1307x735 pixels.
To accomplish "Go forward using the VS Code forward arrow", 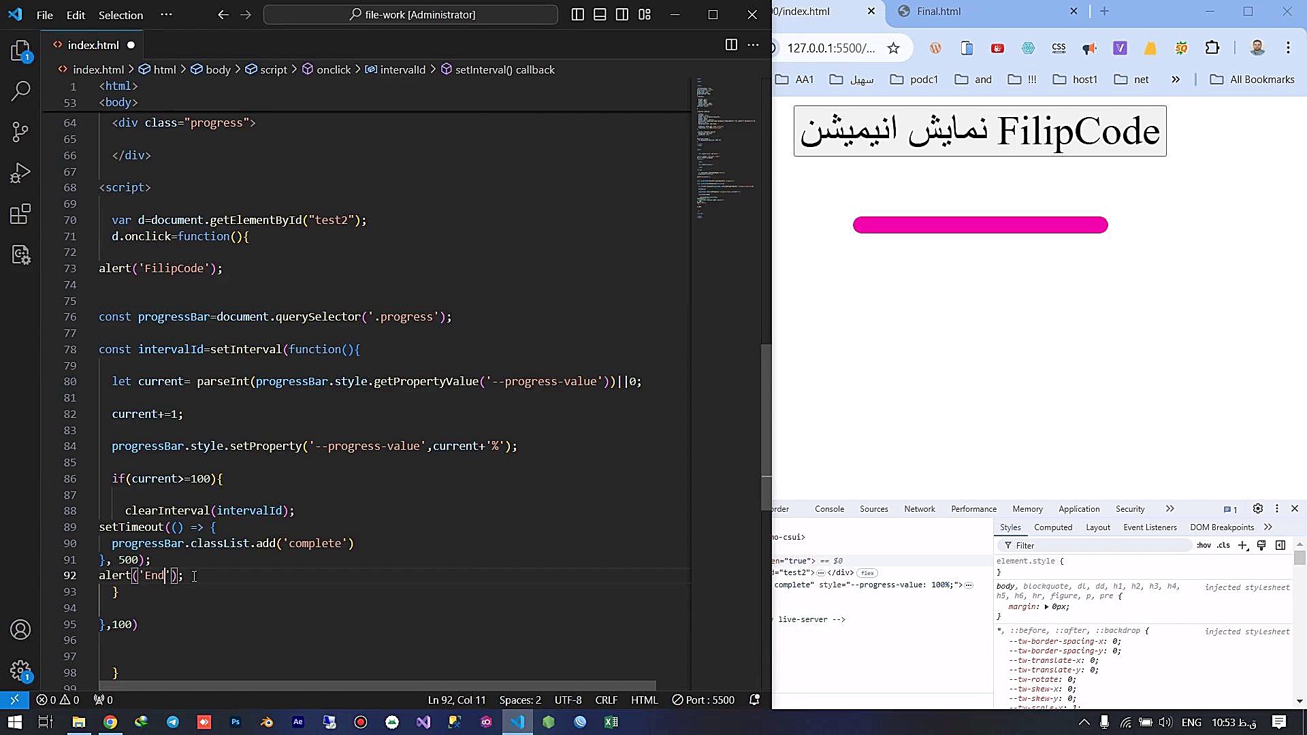I will point(246,14).
